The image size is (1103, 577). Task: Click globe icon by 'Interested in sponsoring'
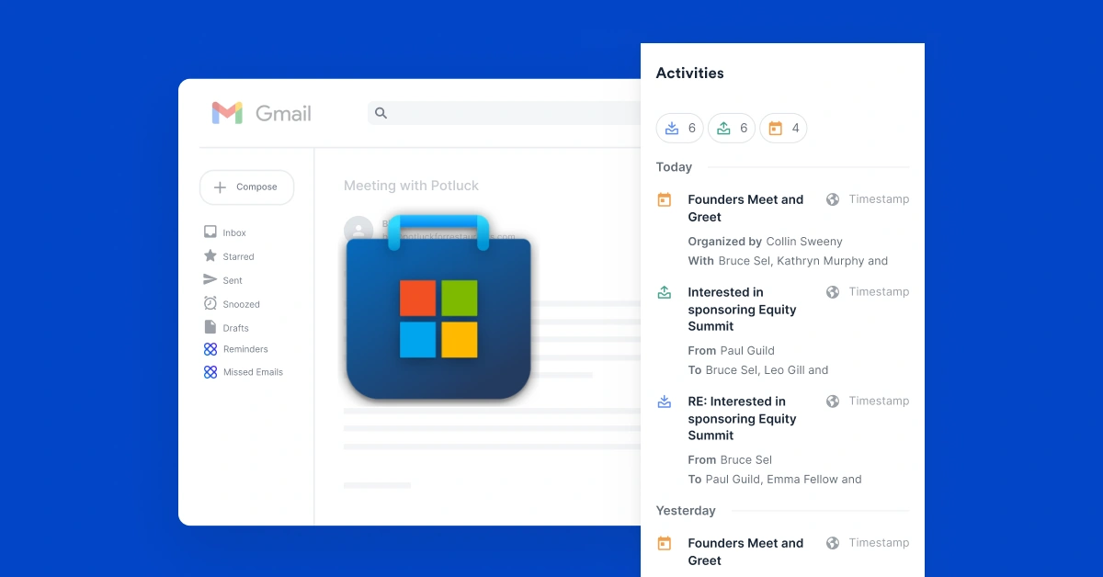coord(833,292)
